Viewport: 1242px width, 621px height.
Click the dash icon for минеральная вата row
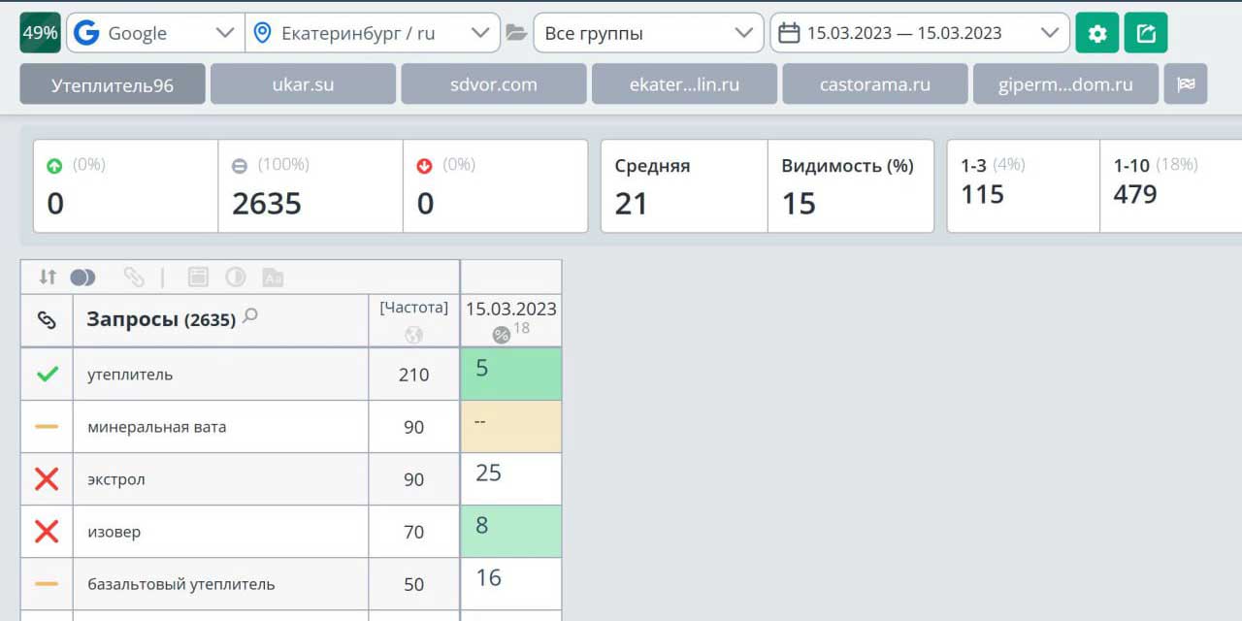47,427
